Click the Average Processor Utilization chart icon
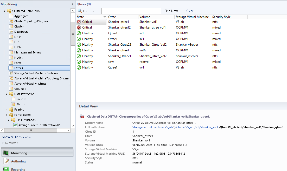The image size is (287, 171). pos(16,125)
